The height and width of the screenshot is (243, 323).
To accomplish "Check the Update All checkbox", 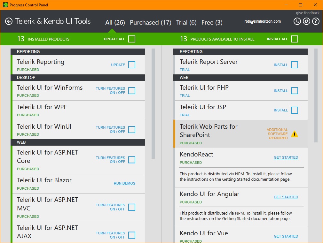I will pos(132,39).
